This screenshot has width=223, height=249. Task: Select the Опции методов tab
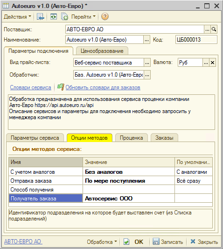coord(89,138)
